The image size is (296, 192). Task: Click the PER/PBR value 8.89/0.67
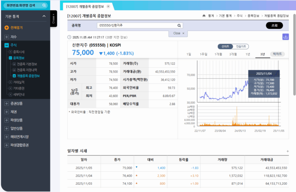(169, 96)
